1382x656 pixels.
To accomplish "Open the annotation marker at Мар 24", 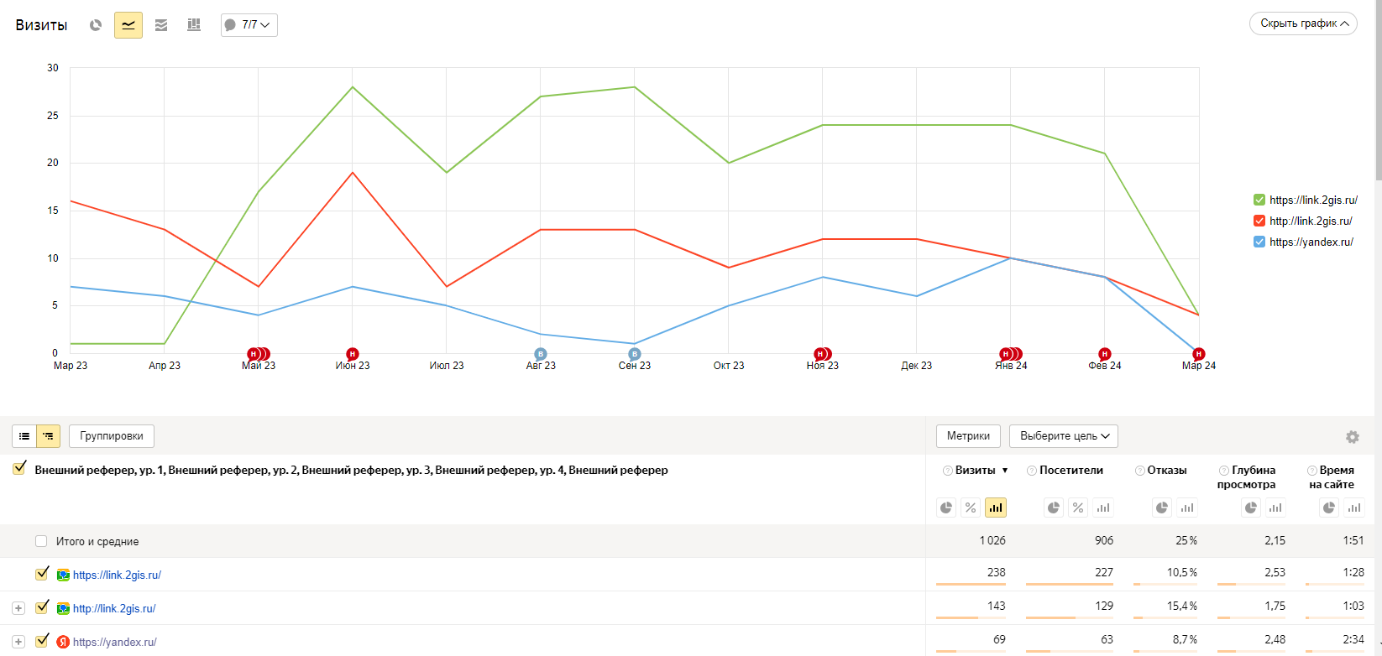I will click(1199, 354).
